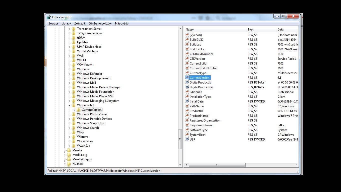Click the string icon of SystemRoot value

point(187,134)
